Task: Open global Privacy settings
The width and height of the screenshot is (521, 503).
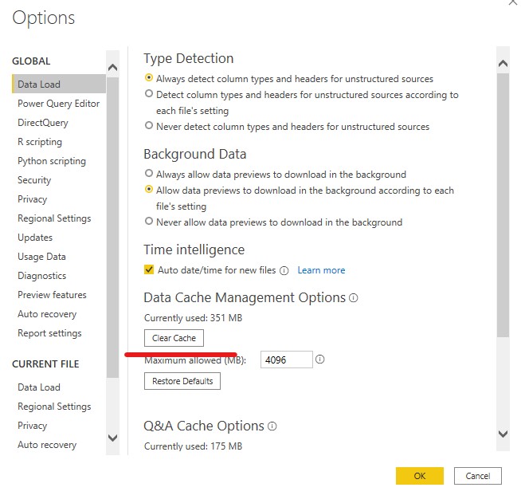Action: (32, 199)
